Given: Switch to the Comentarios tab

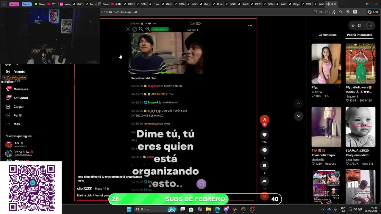Looking at the screenshot, I should pyautogui.click(x=327, y=35).
